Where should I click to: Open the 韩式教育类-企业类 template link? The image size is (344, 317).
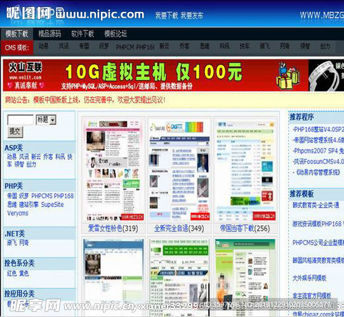[316, 205]
